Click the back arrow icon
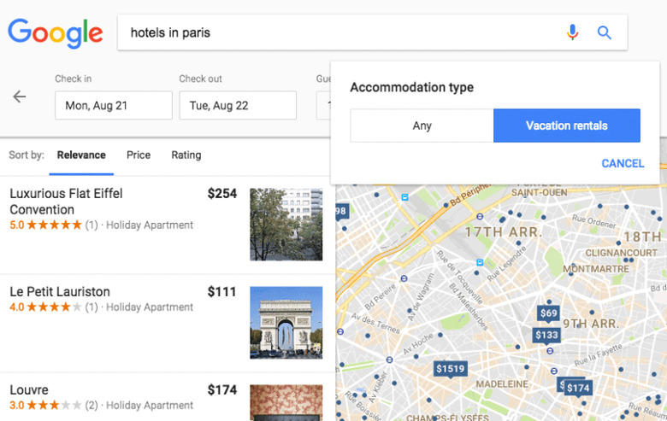Screen dimensions: 667x421 tap(20, 96)
